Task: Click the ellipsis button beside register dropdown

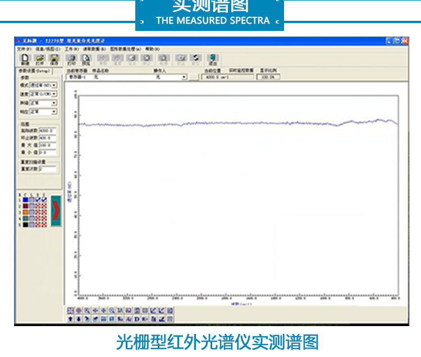Action: click(x=194, y=77)
